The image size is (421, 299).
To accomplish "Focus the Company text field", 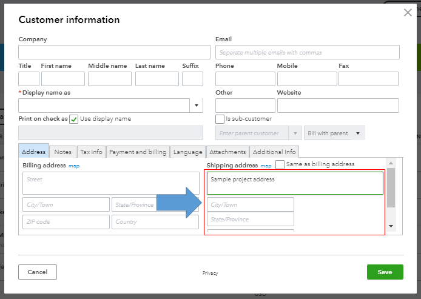I will [x=106, y=52].
